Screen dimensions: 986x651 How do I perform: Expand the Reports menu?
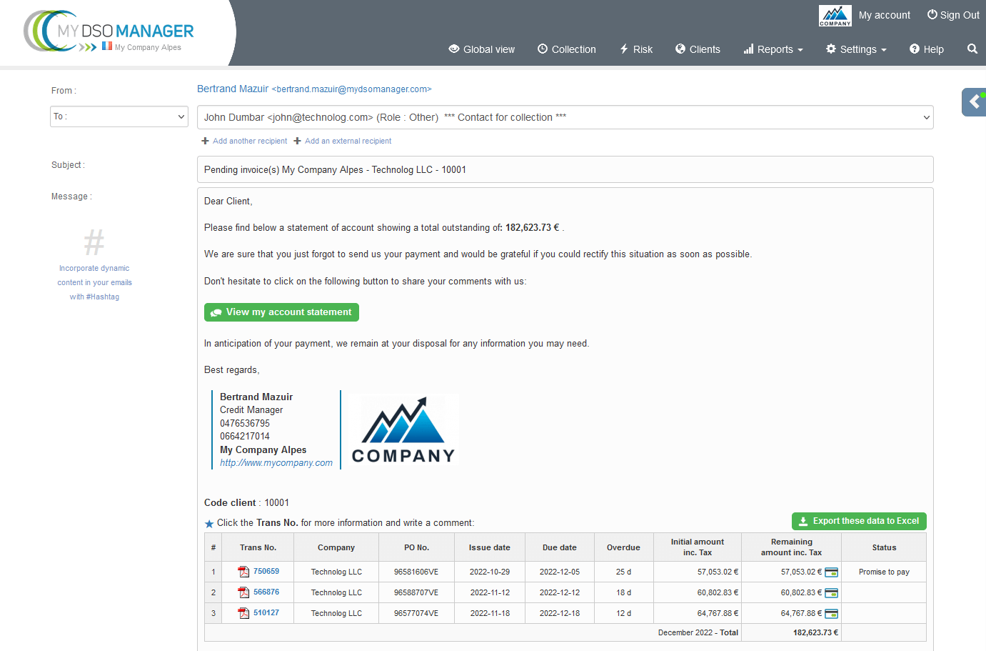[773, 49]
